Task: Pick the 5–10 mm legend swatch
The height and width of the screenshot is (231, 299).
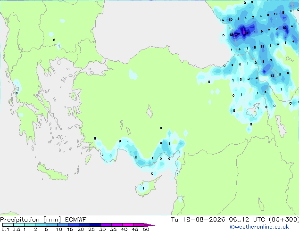Action: click(x=51, y=225)
